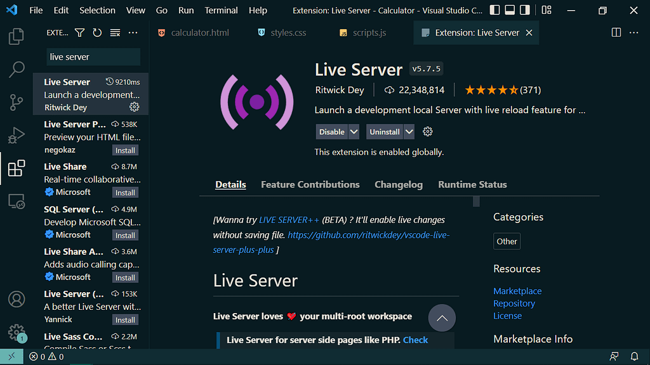The image size is (650, 365).
Task: Open vscode-live-server-plus-plus GitHub link
Action: click(331, 242)
